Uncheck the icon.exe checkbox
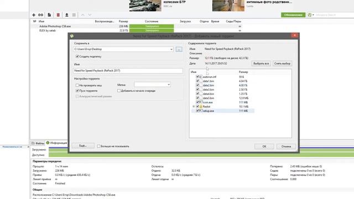This screenshot has height=199, width=354. coord(197,102)
